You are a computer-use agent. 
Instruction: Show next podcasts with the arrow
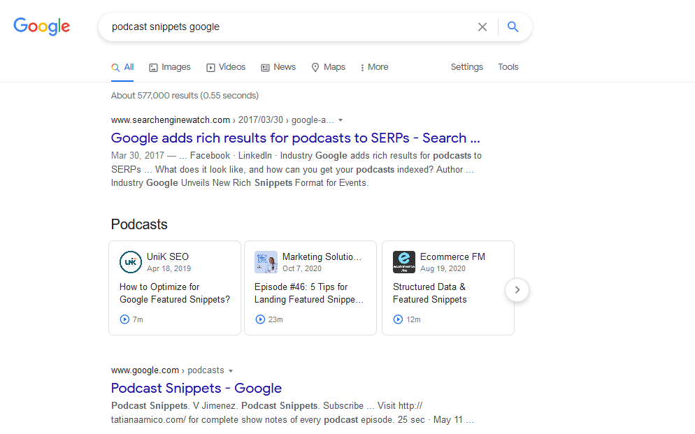click(517, 289)
